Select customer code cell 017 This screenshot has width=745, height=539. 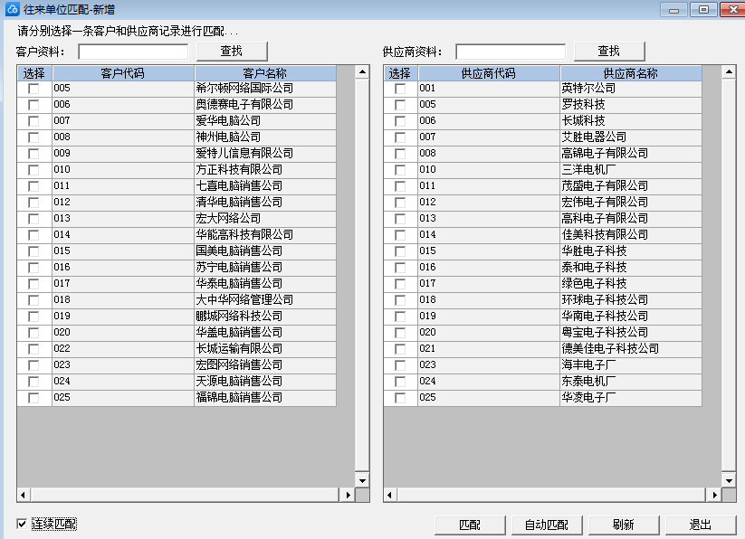pyautogui.click(x=123, y=283)
